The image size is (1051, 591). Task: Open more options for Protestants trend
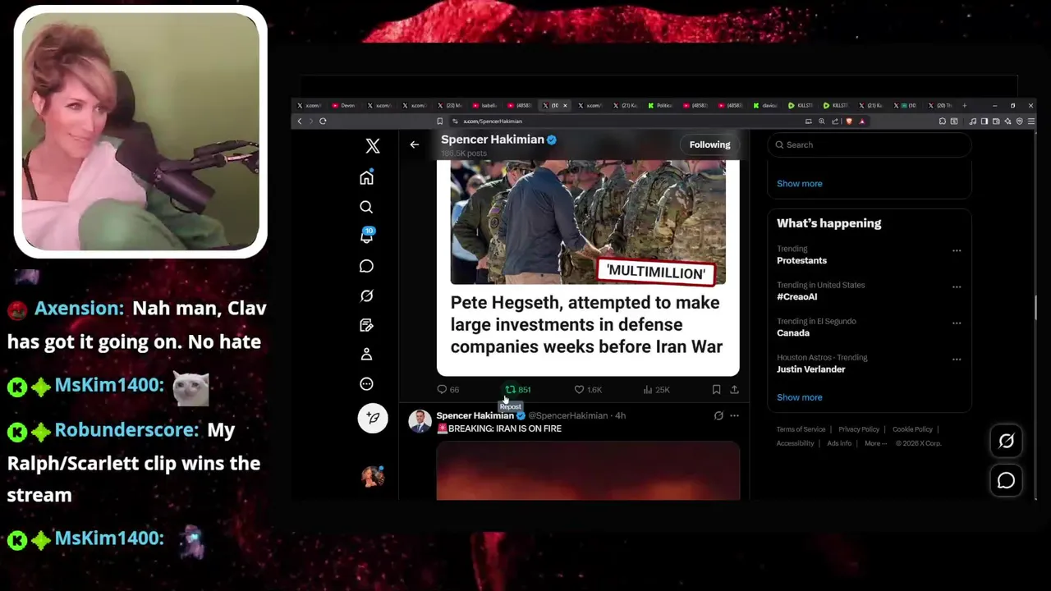coord(957,250)
